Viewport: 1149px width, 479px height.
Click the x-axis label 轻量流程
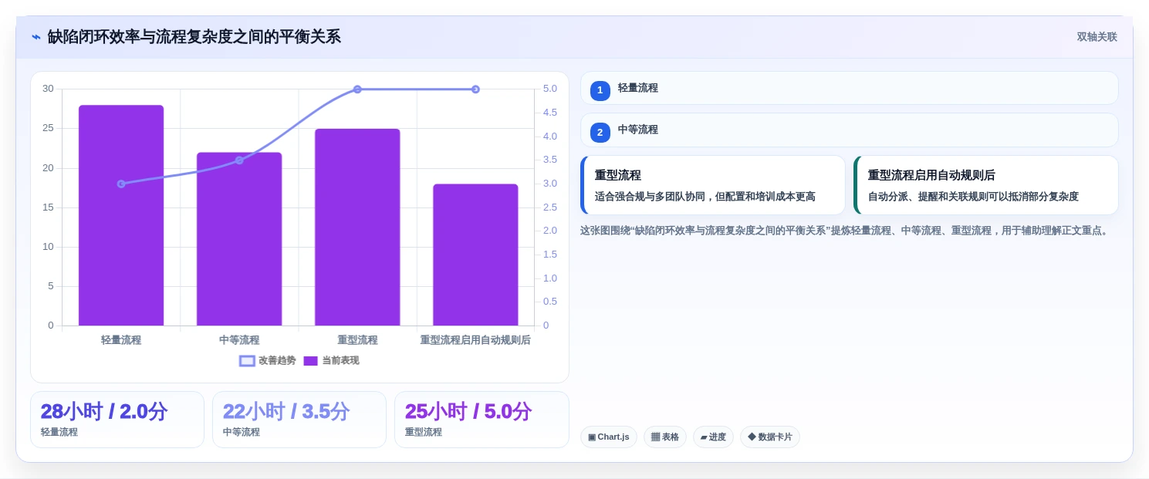click(x=121, y=340)
